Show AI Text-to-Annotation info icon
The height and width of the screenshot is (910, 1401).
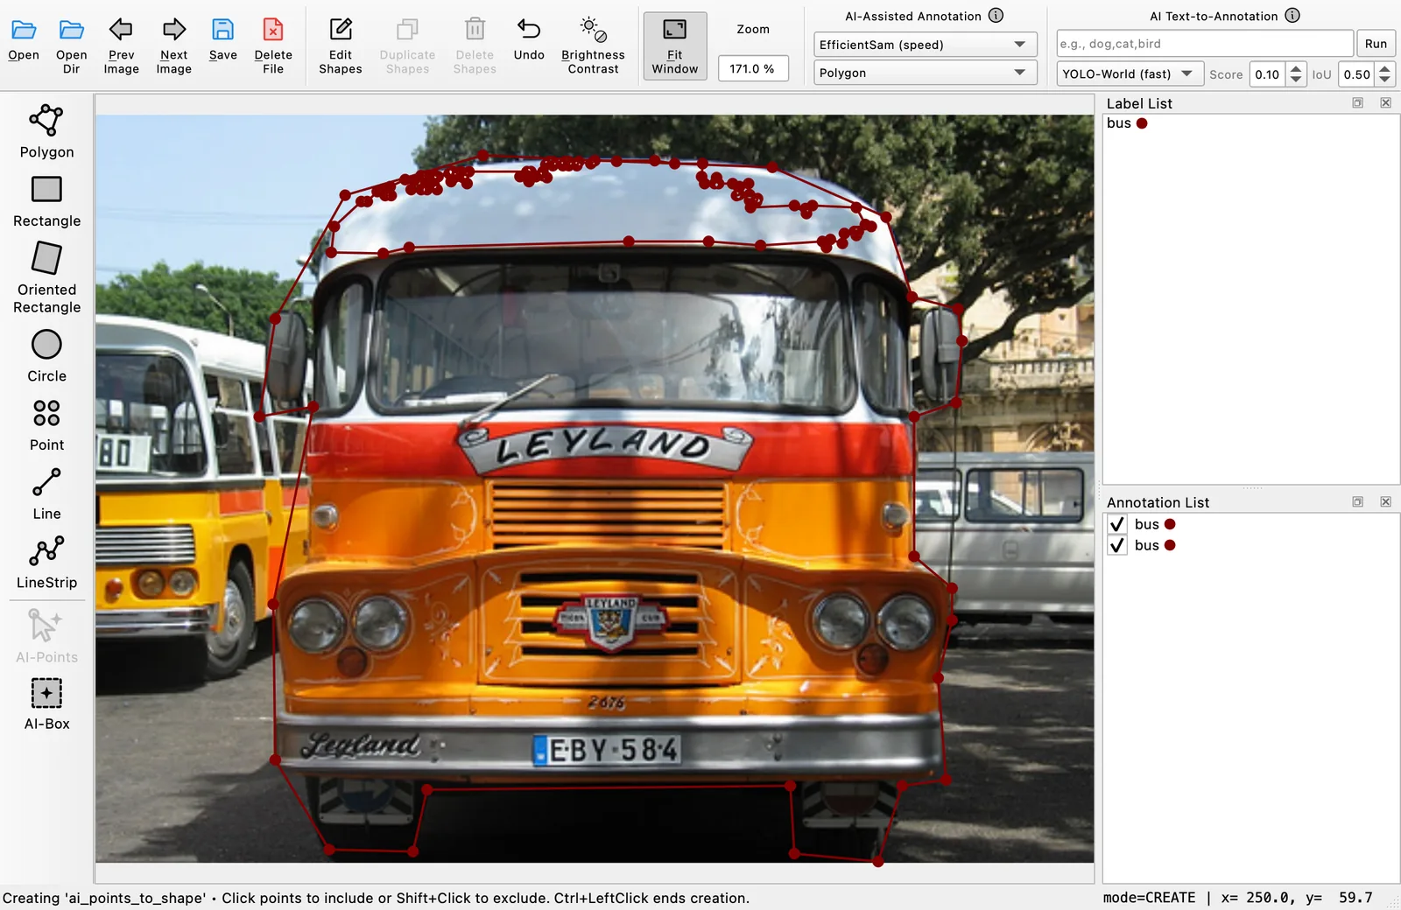click(1292, 16)
